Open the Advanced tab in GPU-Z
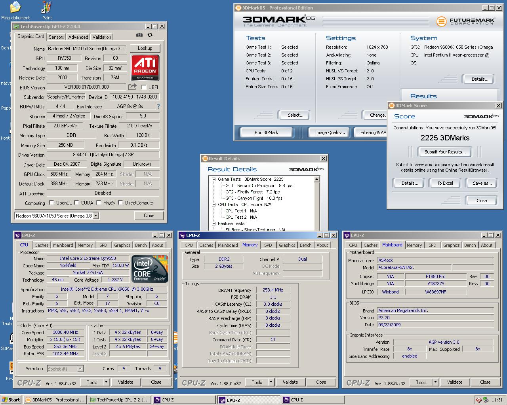 click(x=78, y=37)
